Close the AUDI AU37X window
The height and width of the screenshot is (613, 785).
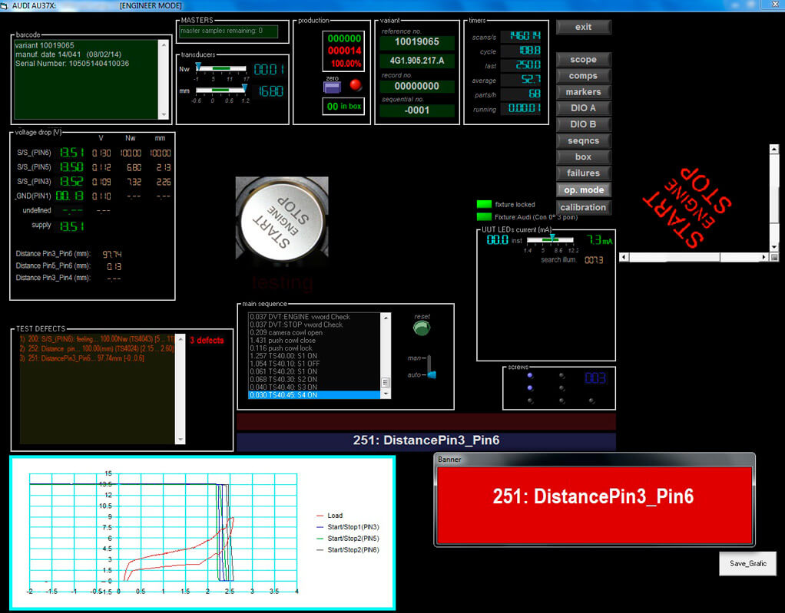click(x=777, y=5)
